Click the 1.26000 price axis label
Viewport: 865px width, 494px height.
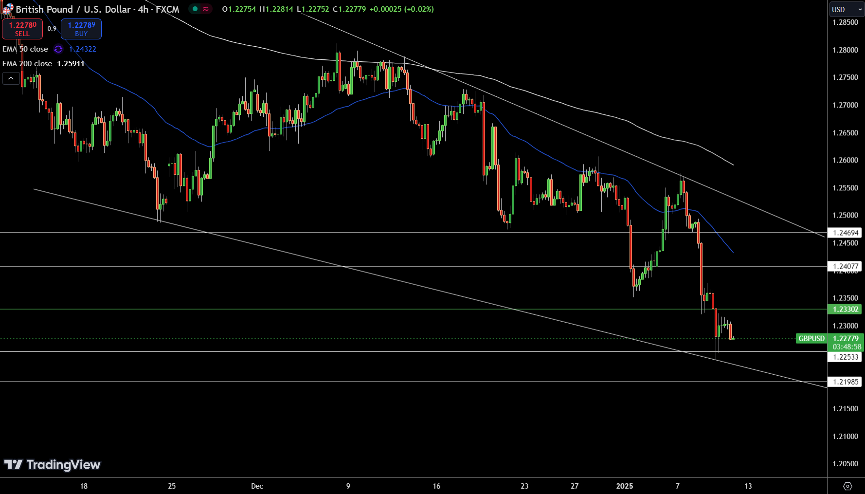845,160
